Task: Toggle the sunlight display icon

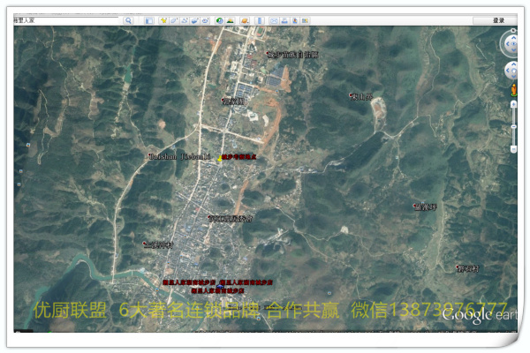Action: click(x=231, y=20)
